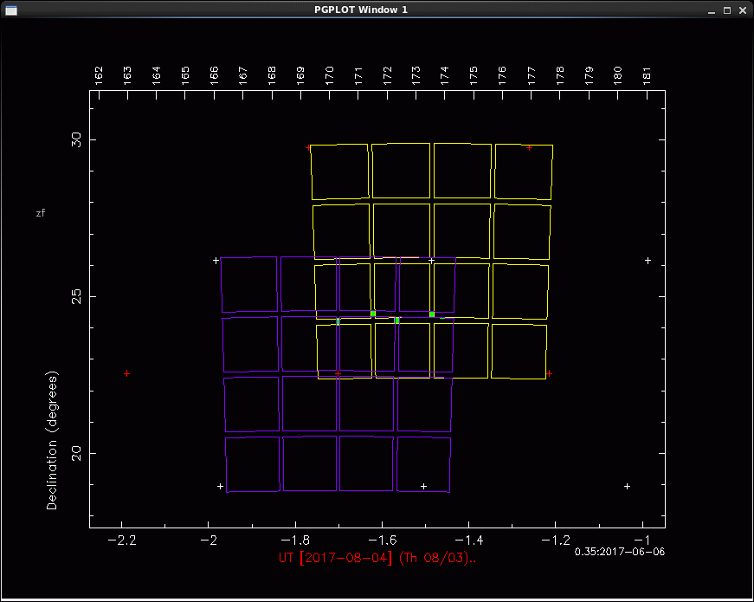Click the '0.35:2017-06-06' timestamp text
This screenshot has width=754, height=602.
(619, 552)
